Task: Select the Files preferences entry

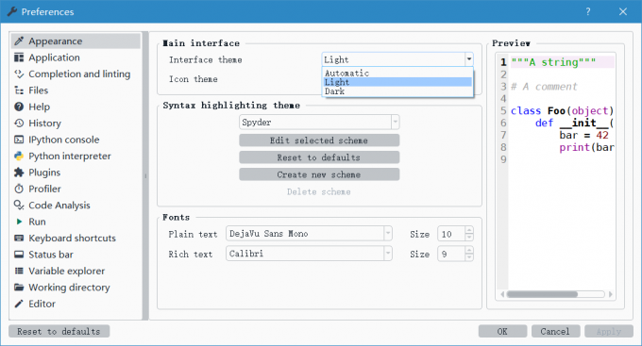Action: click(x=76, y=91)
